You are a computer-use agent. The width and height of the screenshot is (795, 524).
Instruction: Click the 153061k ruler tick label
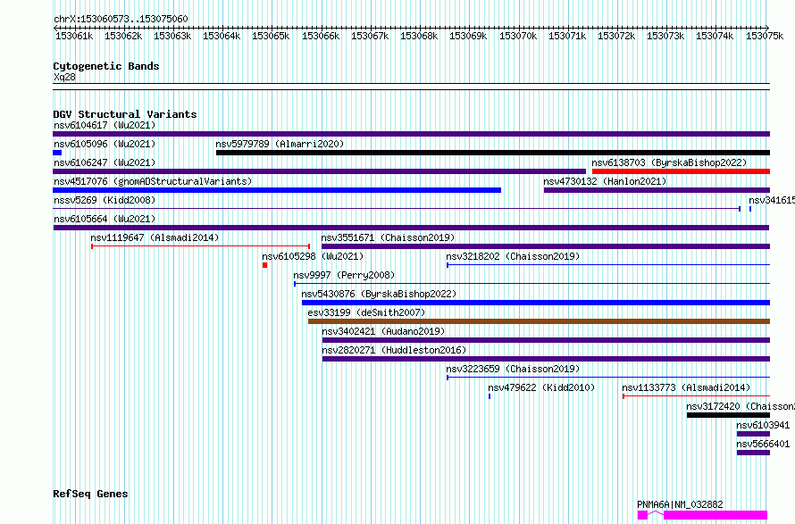[74, 36]
